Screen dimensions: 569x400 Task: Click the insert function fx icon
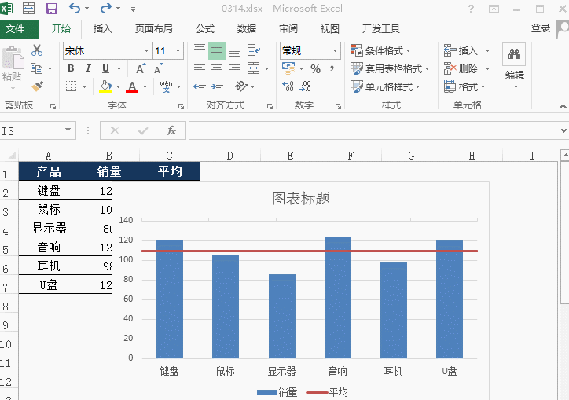coord(171,130)
